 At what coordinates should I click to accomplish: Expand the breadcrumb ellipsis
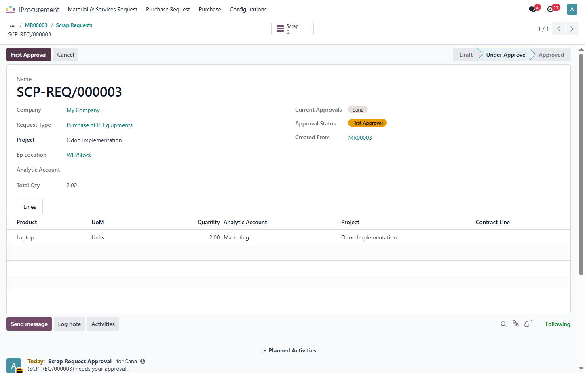click(12, 25)
